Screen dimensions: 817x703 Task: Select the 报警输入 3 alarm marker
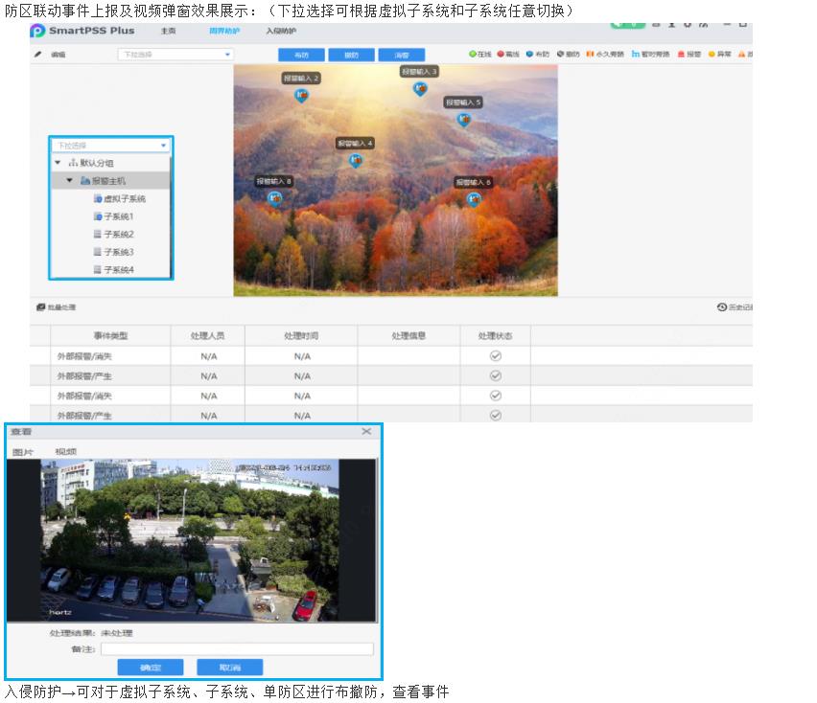click(419, 88)
